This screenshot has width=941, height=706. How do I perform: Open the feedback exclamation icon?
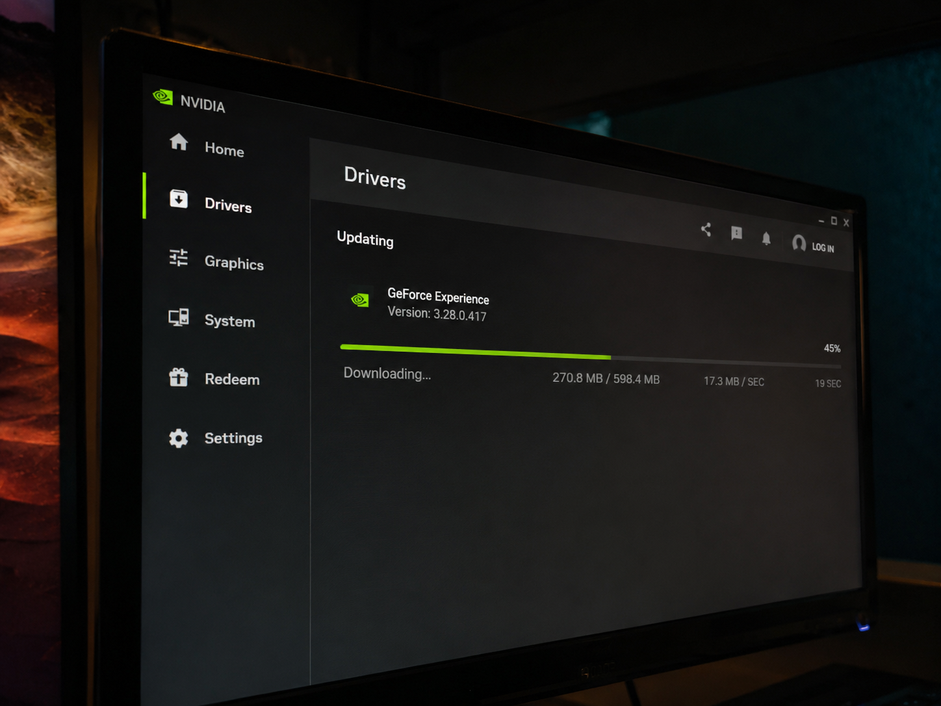pyautogui.click(x=736, y=233)
